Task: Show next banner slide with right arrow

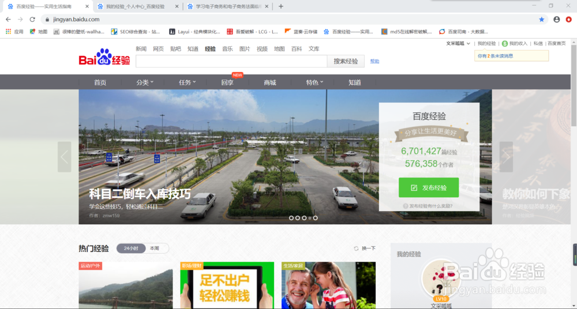Action: click(x=506, y=157)
